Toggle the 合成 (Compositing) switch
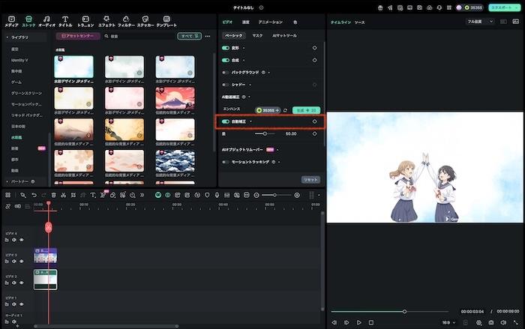 tap(226, 60)
